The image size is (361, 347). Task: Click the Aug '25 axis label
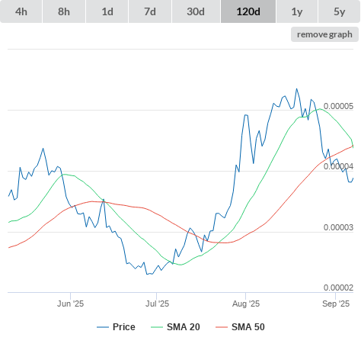pos(246,304)
